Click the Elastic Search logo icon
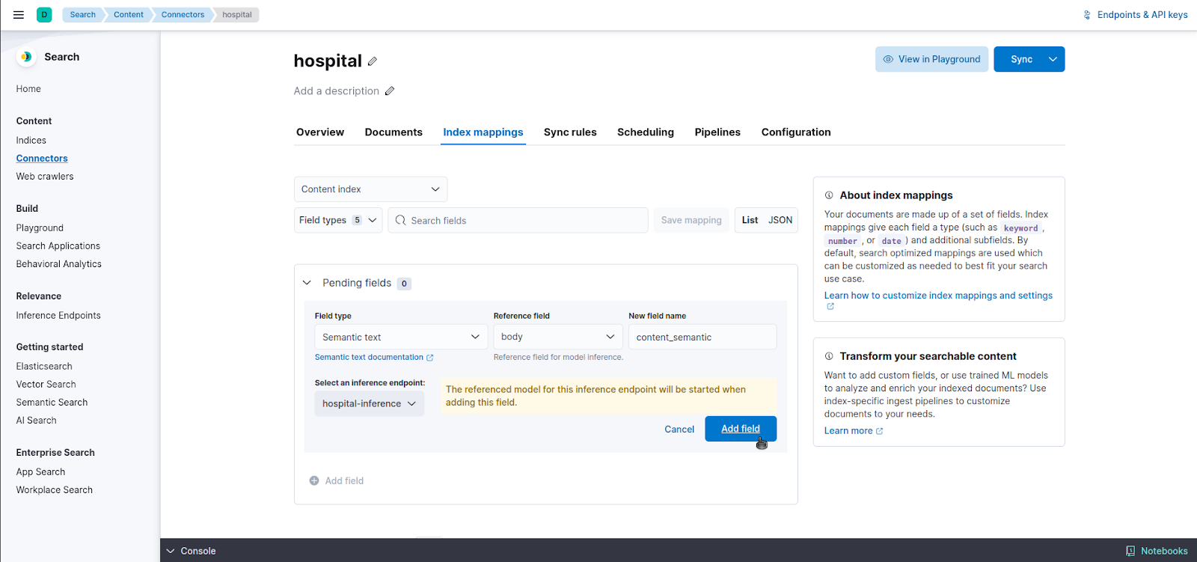 click(26, 57)
